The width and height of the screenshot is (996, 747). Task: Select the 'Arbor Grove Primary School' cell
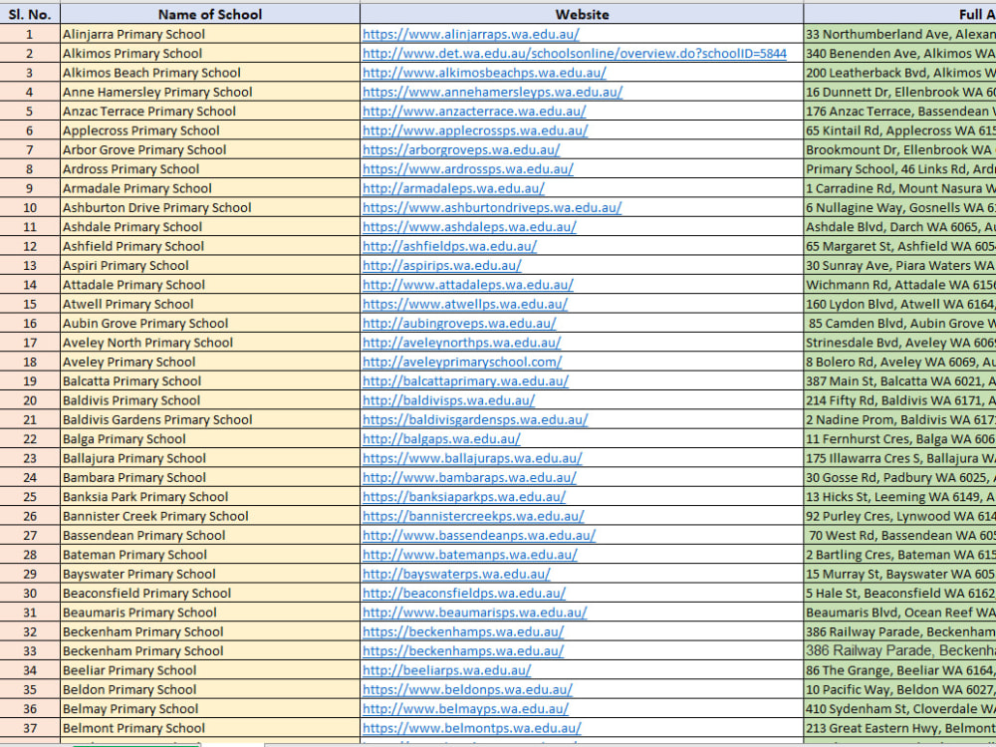[210, 150]
